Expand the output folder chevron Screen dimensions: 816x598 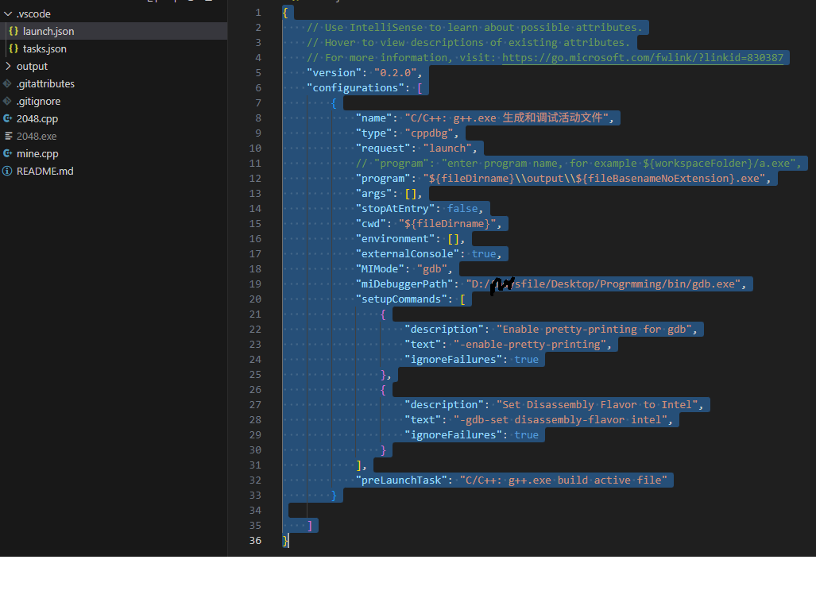(x=8, y=66)
